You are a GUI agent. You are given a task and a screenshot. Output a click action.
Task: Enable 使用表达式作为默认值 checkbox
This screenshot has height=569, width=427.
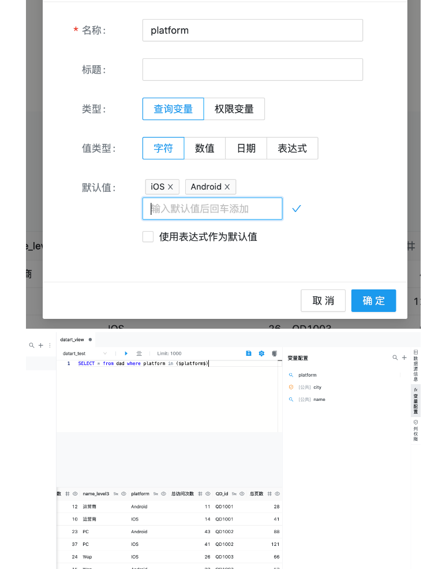point(148,236)
